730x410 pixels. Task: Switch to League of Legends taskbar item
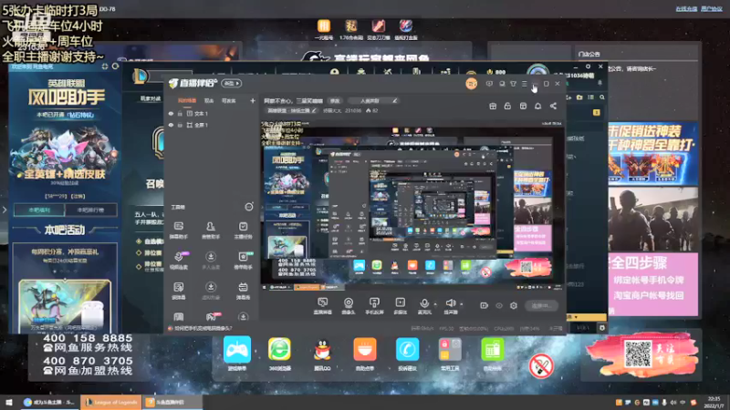[x=111, y=402]
